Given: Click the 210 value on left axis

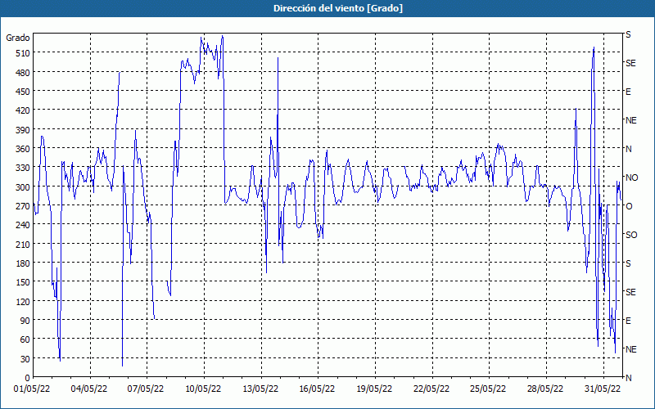Looking at the screenshot, I should point(22,244).
